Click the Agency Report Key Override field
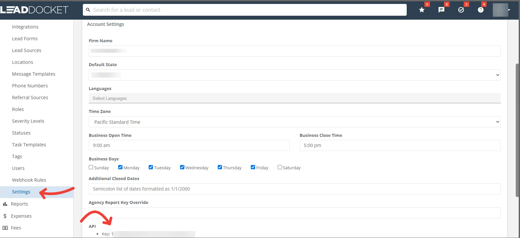 tap(294, 213)
